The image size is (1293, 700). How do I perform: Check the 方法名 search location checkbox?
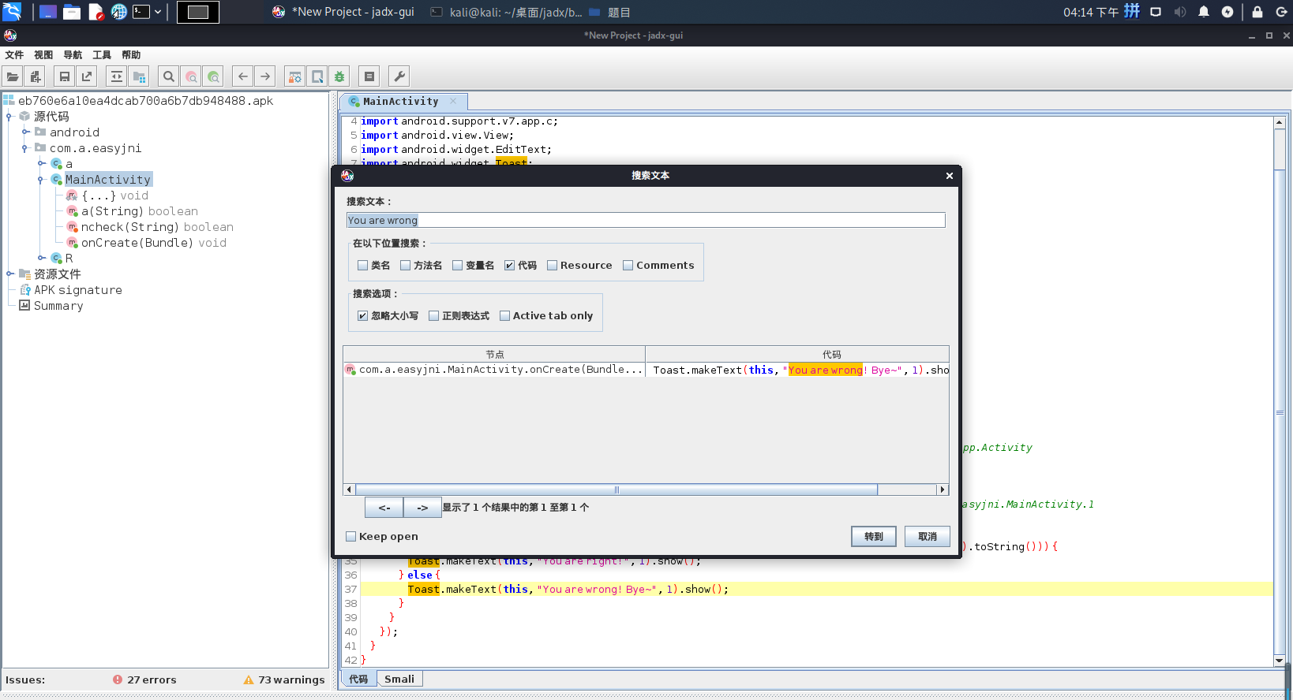(x=406, y=266)
